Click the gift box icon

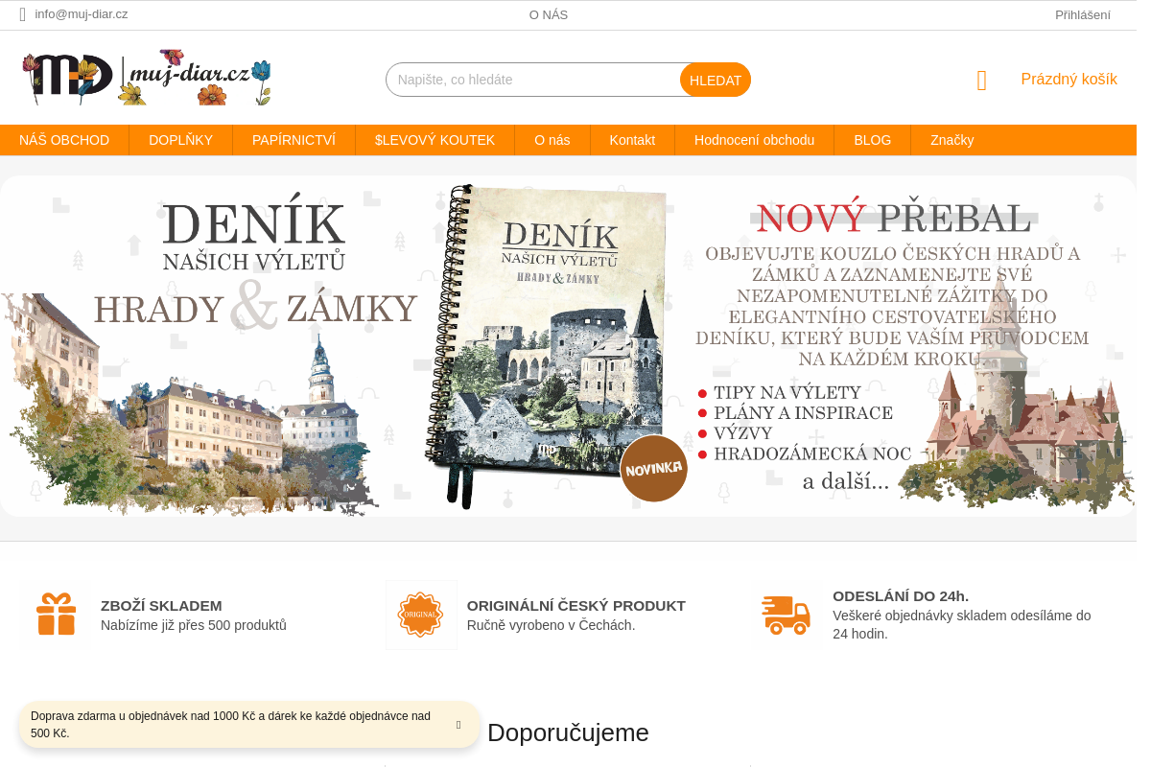tap(57, 615)
